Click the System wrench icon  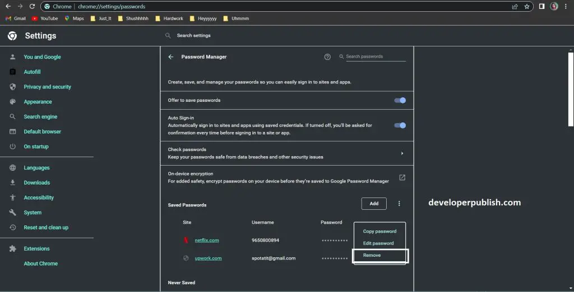click(12, 213)
